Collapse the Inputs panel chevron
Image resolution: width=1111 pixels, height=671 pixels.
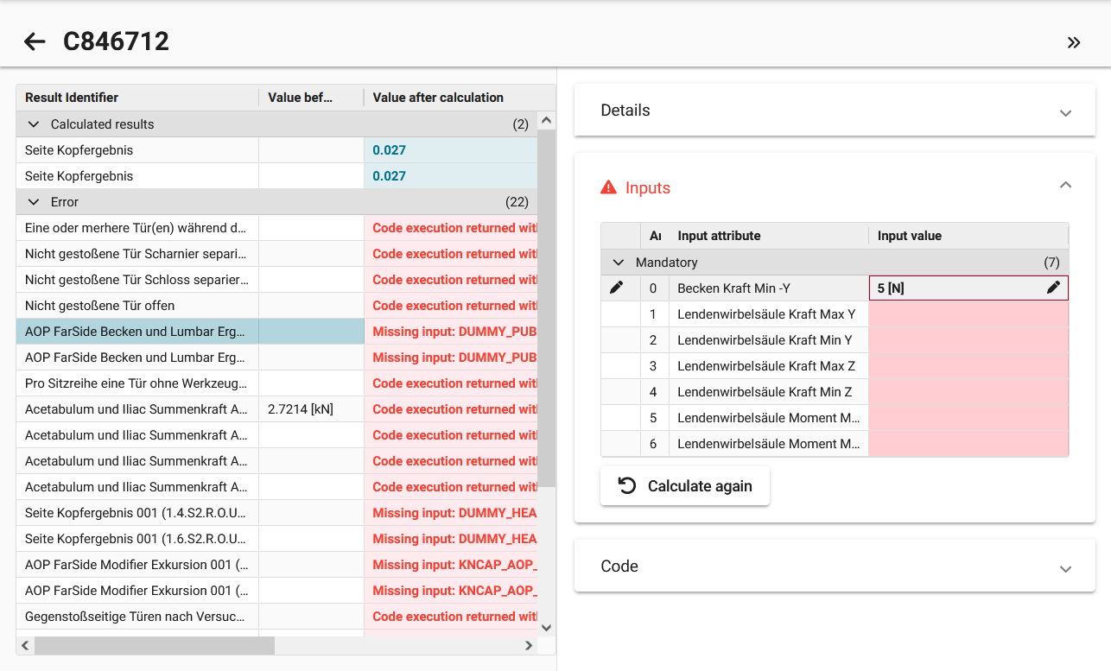[x=1065, y=185]
